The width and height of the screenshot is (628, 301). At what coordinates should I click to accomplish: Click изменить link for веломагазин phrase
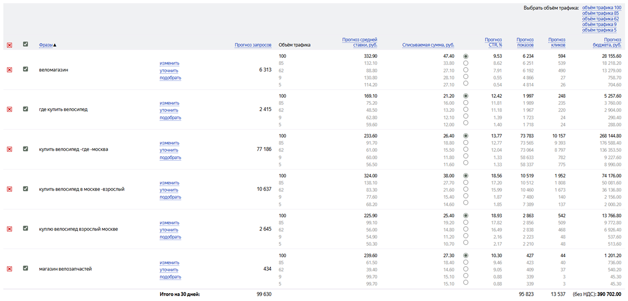(x=169, y=63)
